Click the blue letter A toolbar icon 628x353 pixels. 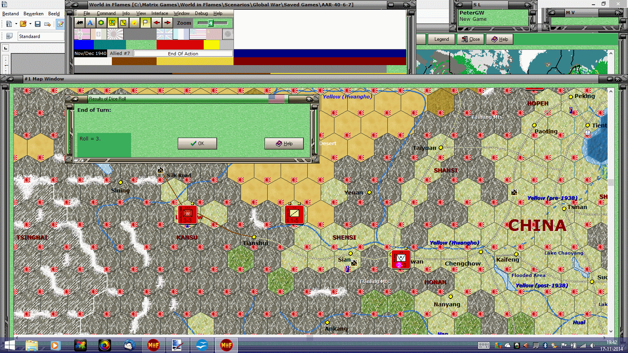pos(90,23)
